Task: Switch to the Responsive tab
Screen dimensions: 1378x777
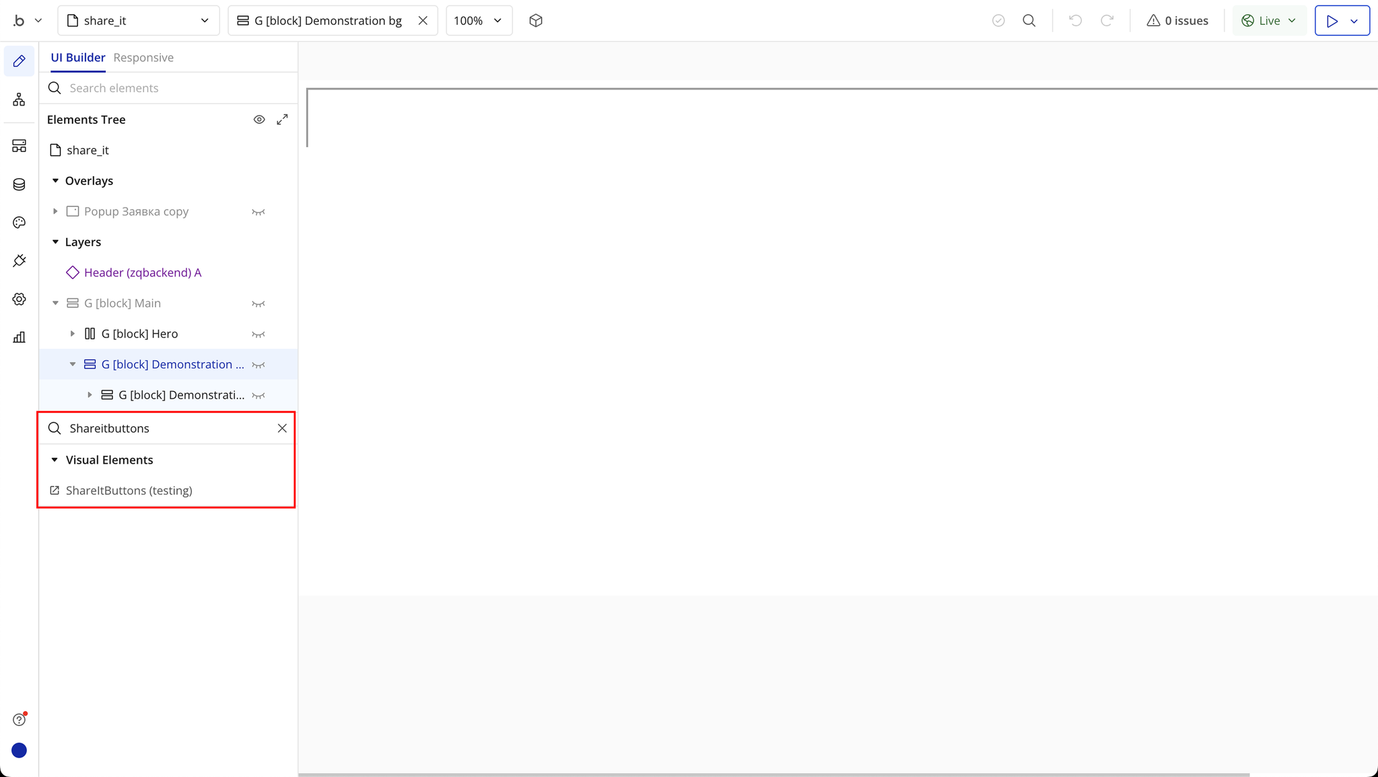Action: 143,58
